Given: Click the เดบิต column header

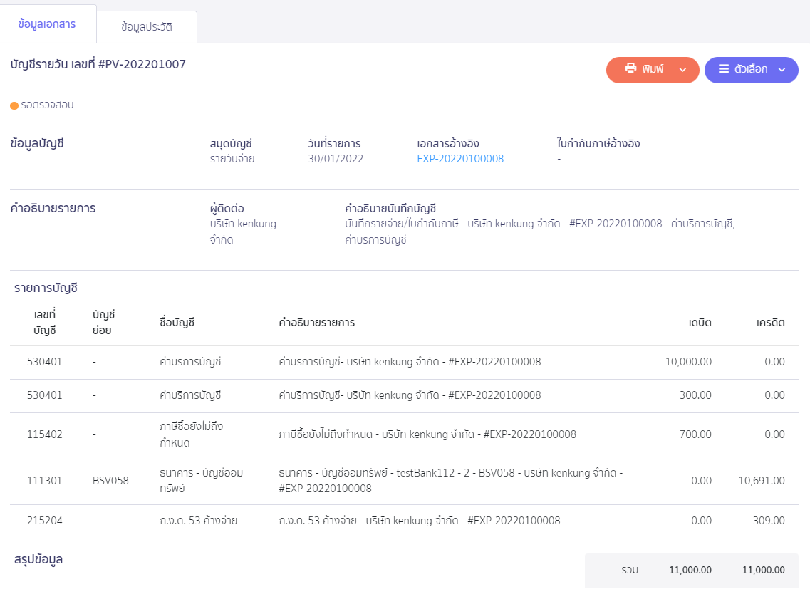Looking at the screenshot, I should (700, 323).
